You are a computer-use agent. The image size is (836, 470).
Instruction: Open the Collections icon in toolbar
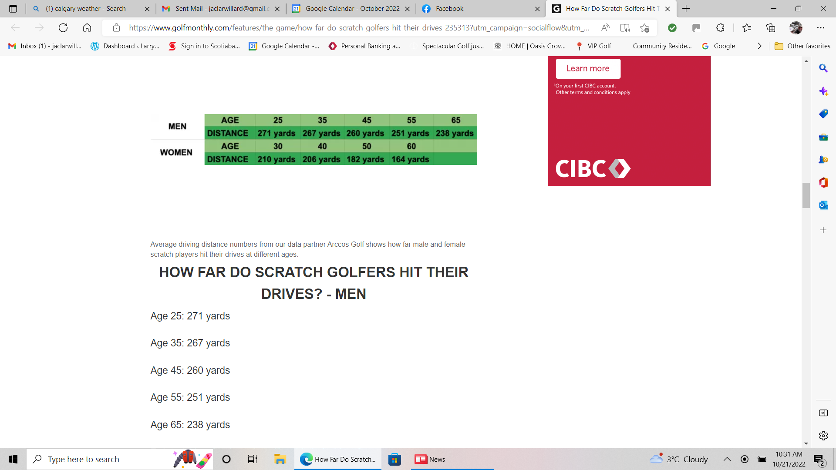click(771, 28)
